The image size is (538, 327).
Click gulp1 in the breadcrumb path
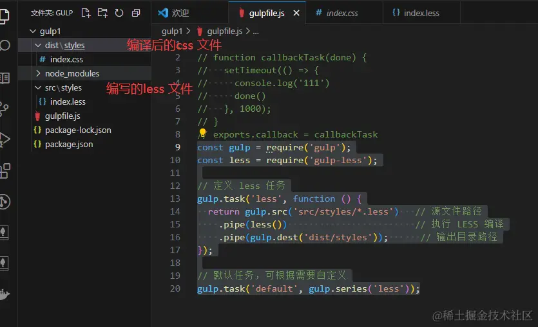(x=172, y=31)
